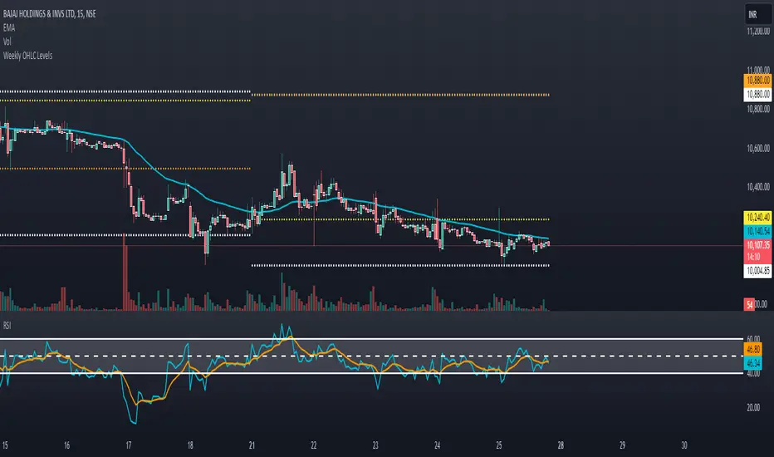Click date 28 on the time axis
Screen dimensions: 774x457
561,445
